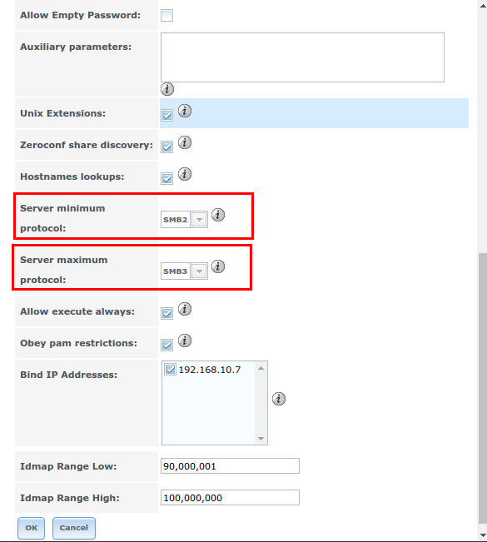Click info icon for Server minimum protocol
The height and width of the screenshot is (542, 487).
(218, 215)
